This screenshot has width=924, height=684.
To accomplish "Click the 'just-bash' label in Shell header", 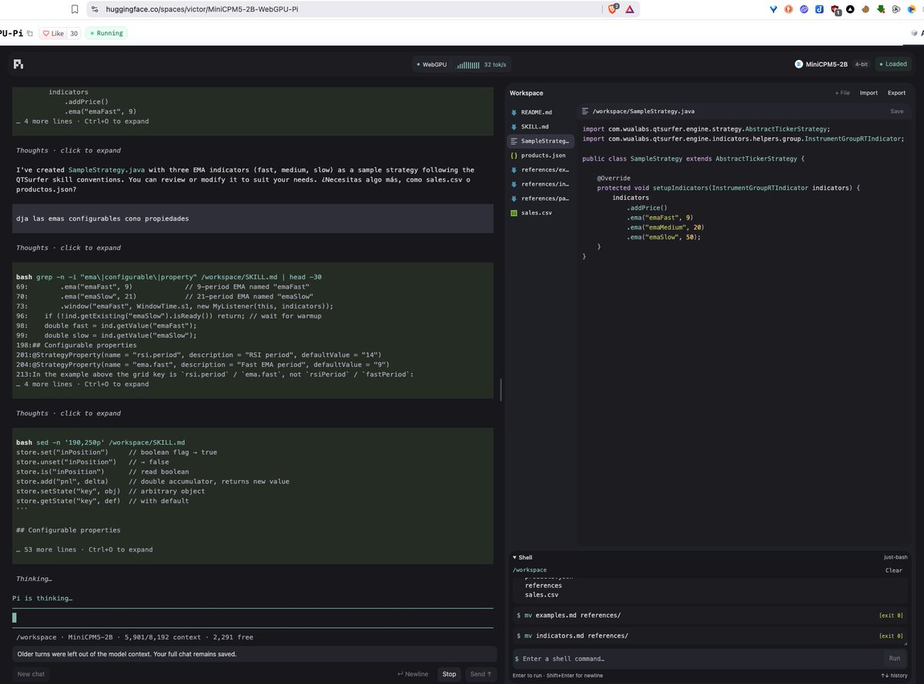I will pyautogui.click(x=896, y=557).
